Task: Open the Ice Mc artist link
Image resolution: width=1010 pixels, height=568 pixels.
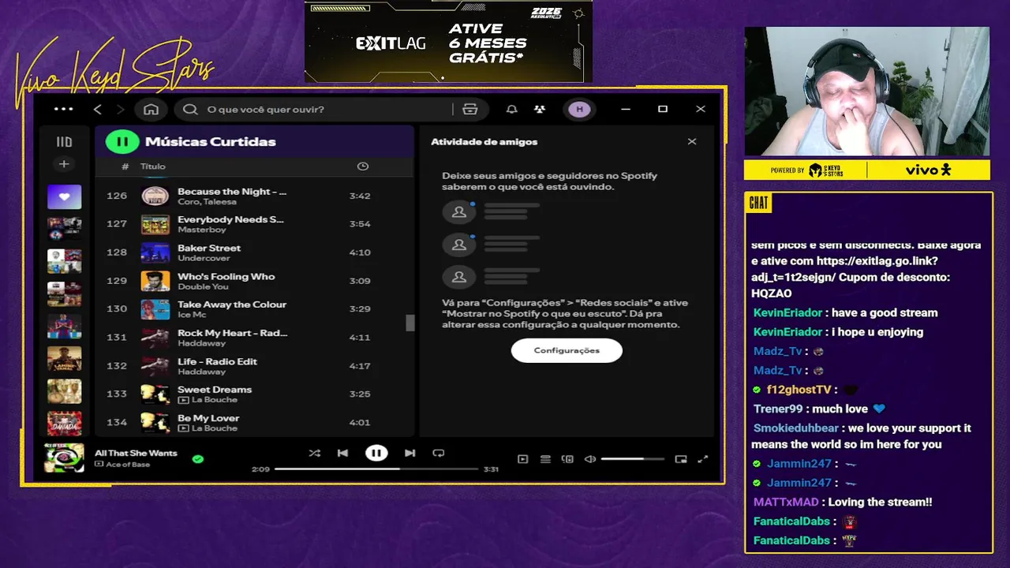Action: 191,315
